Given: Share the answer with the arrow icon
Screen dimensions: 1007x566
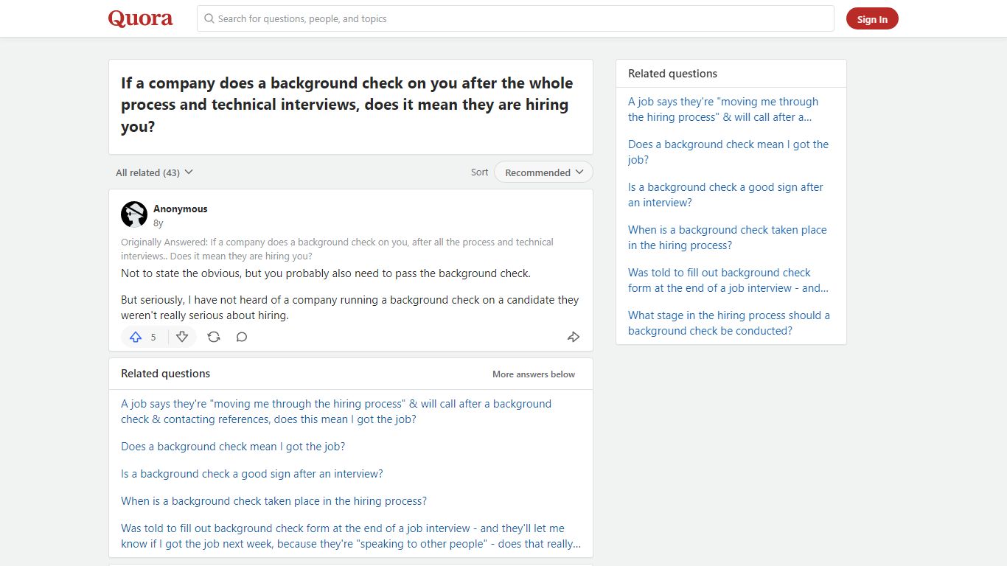Looking at the screenshot, I should tap(574, 337).
